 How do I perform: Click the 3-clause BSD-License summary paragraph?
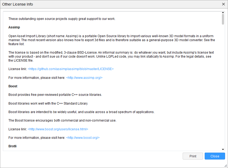(x=111, y=57)
